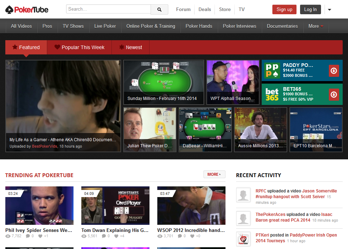Open Tom Dwan Explaining His G... video thumbnail
The width and height of the screenshot is (348, 249).
(115, 206)
